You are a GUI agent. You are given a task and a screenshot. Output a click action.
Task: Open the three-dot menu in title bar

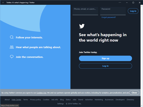pos(120,2)
